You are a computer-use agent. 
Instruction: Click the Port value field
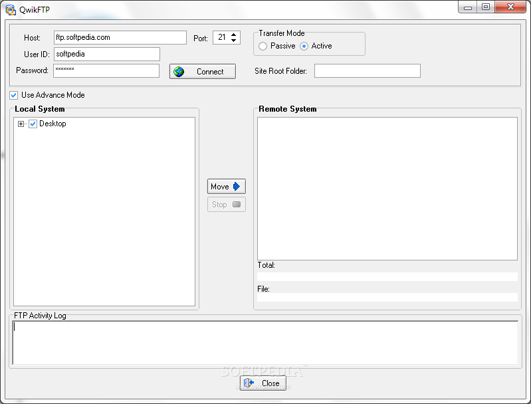point(222,38)
